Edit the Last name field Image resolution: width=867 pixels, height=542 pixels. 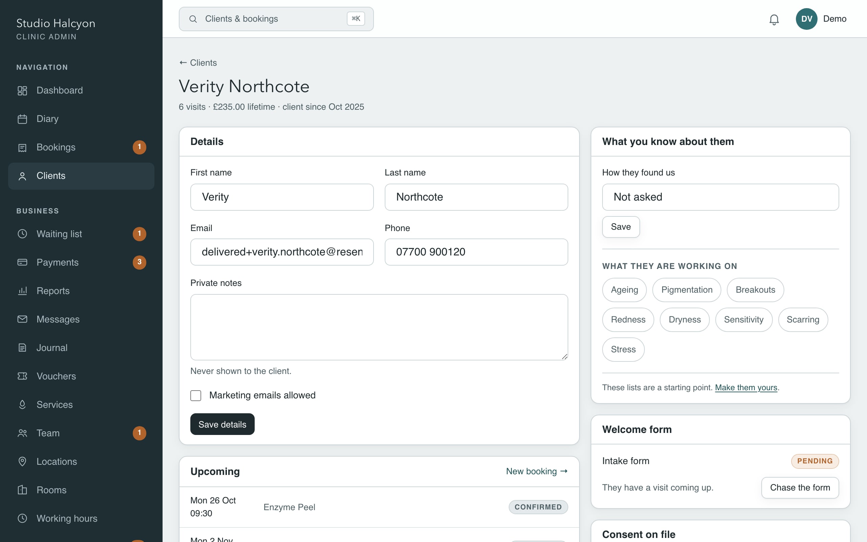476,197
